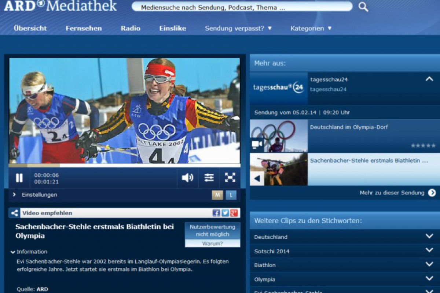Enter fullscreen video mode
Image resolution: width=440 pixels, height=293 pixels.
230,178
